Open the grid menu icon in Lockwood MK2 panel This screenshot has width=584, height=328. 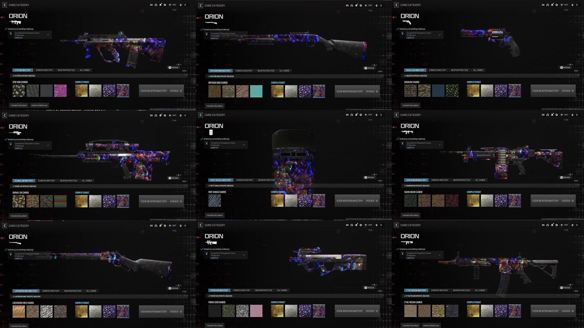pos(151,226)
